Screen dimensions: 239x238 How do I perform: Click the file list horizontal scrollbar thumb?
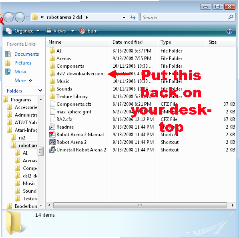(140, 205)
